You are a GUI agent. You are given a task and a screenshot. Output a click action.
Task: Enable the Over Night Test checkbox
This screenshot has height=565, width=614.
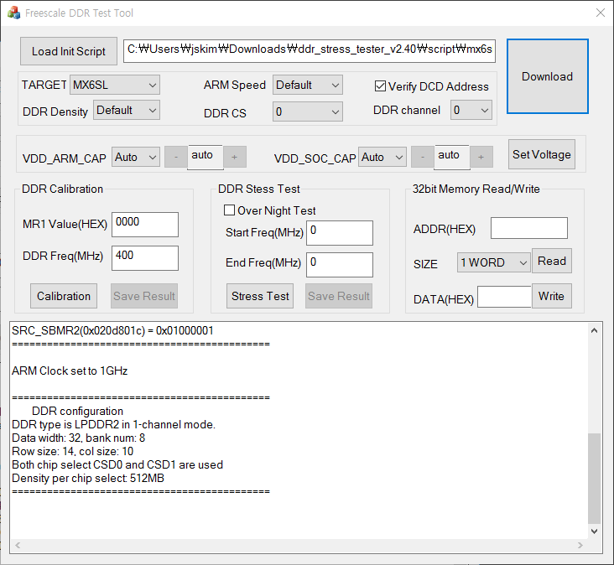[230, 210]
